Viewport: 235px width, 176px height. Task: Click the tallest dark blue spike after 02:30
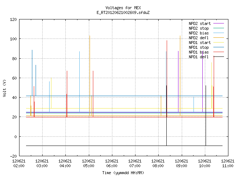click(x=32, y=73)
